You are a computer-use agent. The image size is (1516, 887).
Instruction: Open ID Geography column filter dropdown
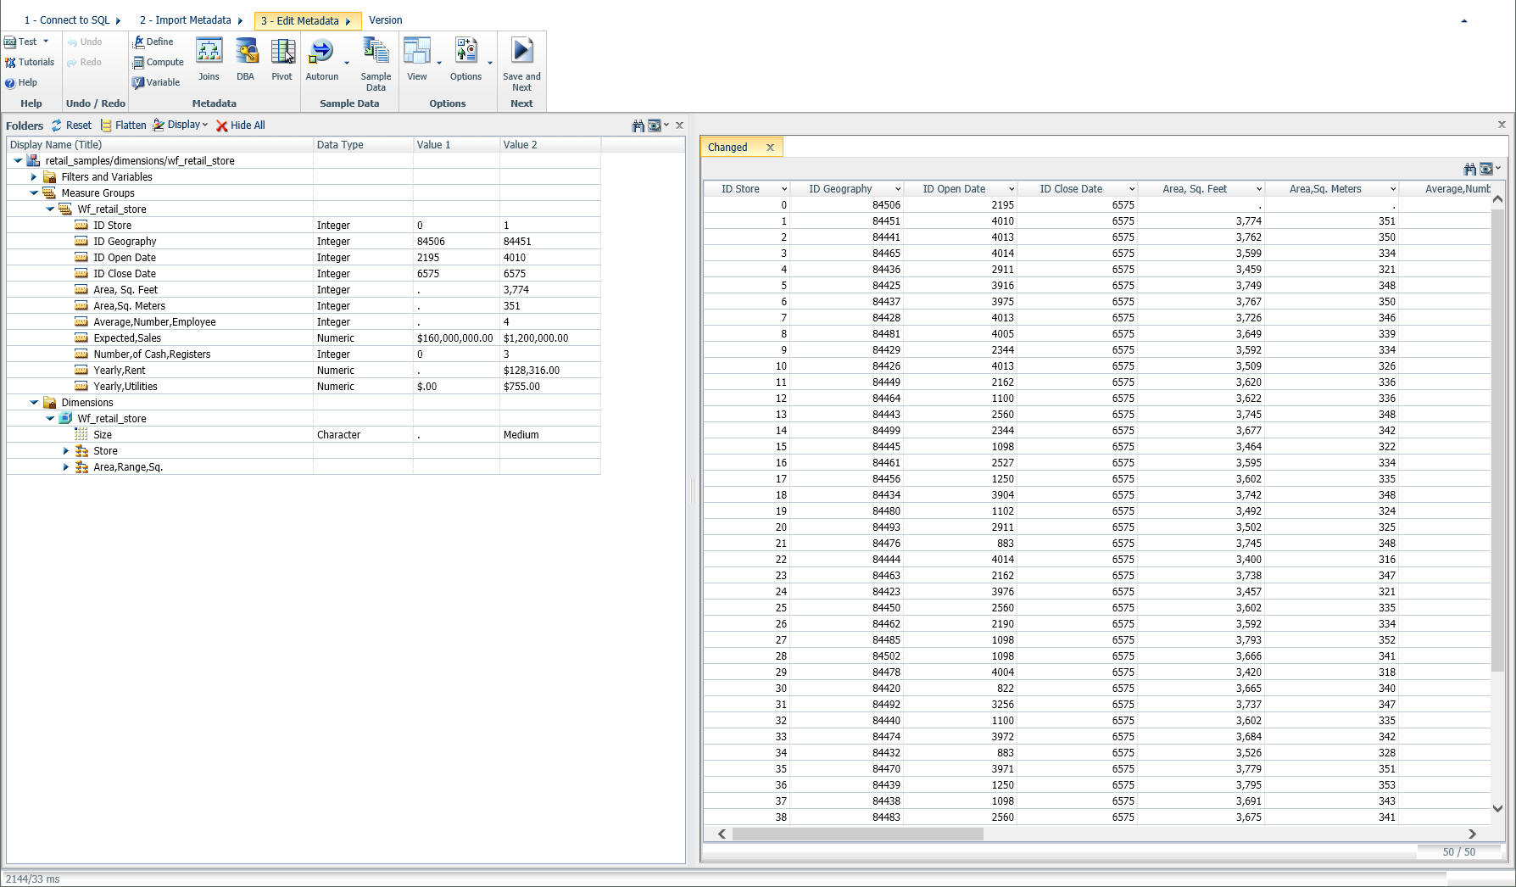click(897, 189)
